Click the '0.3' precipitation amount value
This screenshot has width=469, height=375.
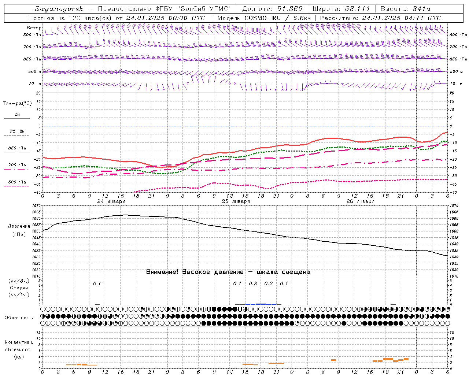coord(253,283)
